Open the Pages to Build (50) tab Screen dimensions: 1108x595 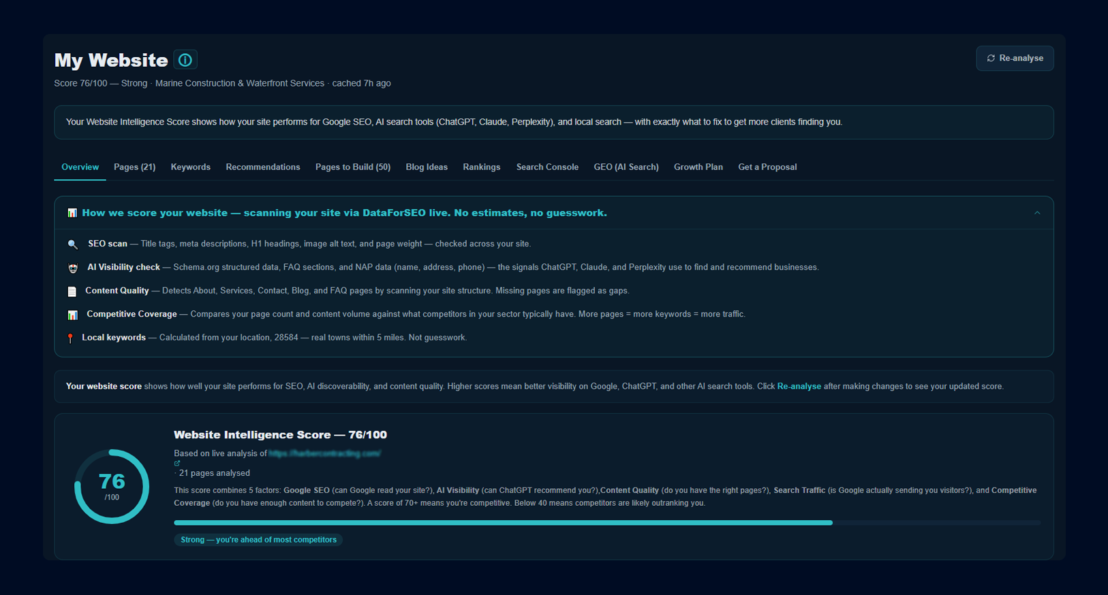coord(352,167)
